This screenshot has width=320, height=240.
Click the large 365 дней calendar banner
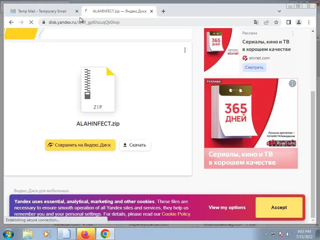tap(251, 113)
